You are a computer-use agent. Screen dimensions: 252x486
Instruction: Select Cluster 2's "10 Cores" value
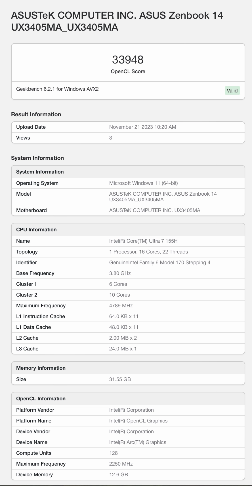(x=119, y=295)
